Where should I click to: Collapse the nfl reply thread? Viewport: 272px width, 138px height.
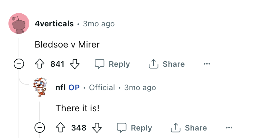(x=40, y=128)
